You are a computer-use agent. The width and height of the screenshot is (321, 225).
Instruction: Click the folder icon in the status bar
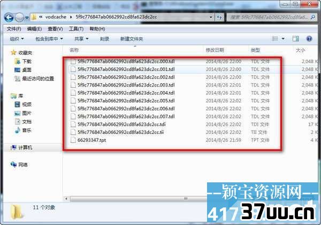(17, 212)
